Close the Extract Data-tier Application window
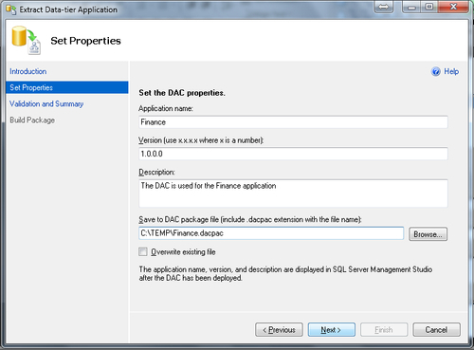Image resolution: width=474 pixels, height=350 pixels. [453, 7]
